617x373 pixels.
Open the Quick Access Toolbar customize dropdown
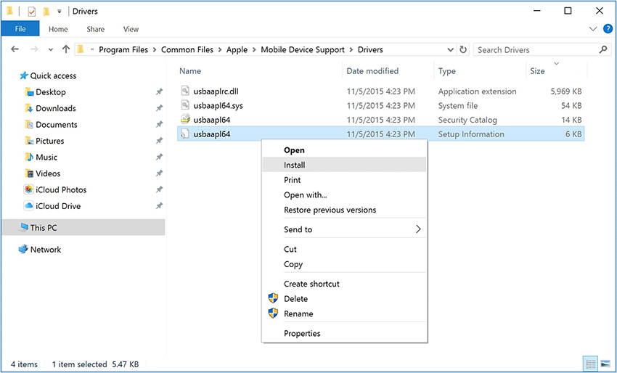click(60, 12)
